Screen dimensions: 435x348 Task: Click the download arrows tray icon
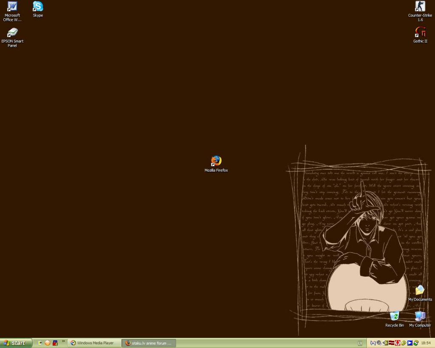pos(373,343)
